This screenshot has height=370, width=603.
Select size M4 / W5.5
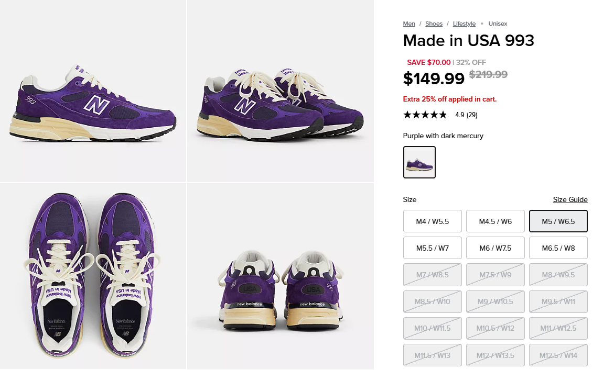433,221
